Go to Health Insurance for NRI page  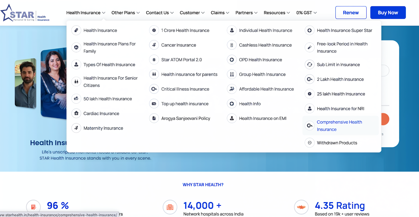340,109
